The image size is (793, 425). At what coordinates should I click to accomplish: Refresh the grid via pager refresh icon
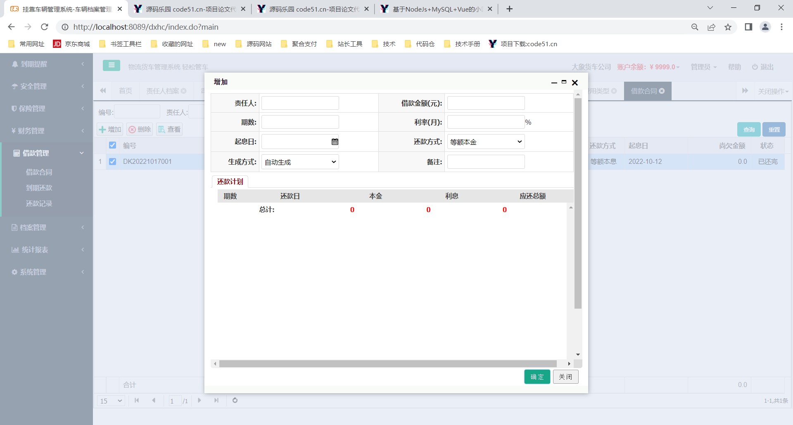pyautogui.click(x=235, y=400)
